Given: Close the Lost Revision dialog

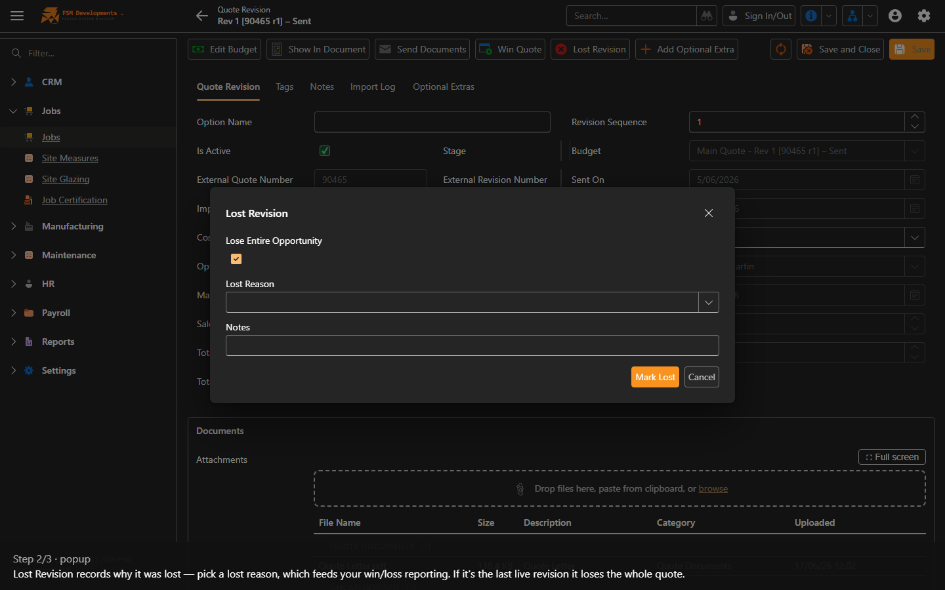Looking at the screenshot, I should (x=709, y=213).
